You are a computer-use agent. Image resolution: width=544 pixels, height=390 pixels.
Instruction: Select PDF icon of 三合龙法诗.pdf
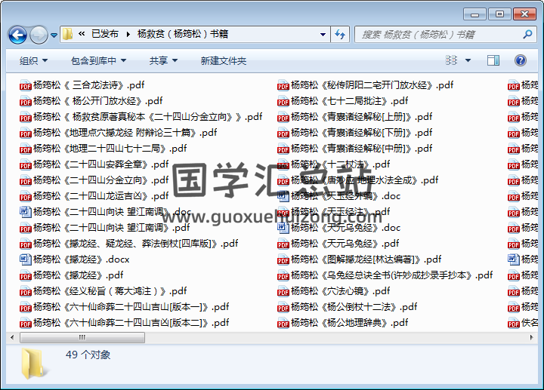click(x=26, y=85)
